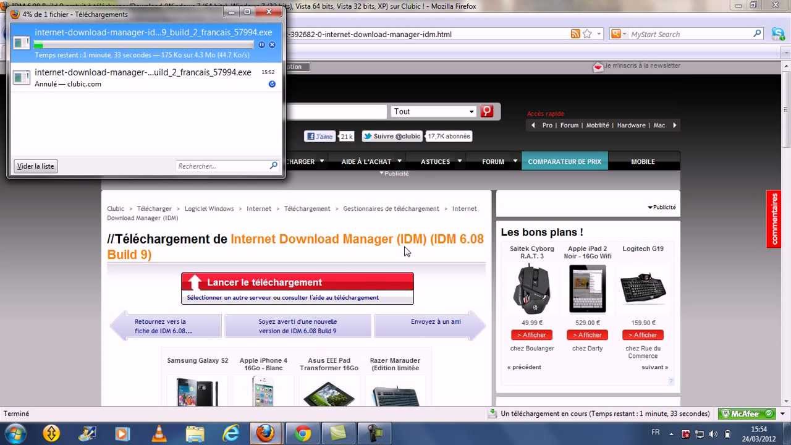Click Gestionnaires de téléchargement breadcrumb
The height and width of the screenshot is (445, 791).
391,209
